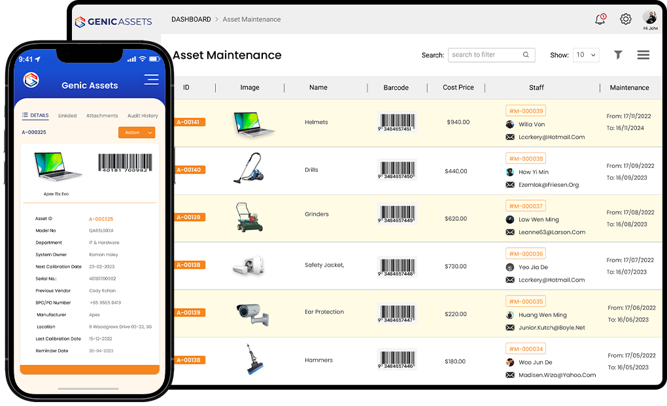This screenshot has width=667, height=406.
Task: Click the Genic Assets logo
Action: [x=113, y=21]
